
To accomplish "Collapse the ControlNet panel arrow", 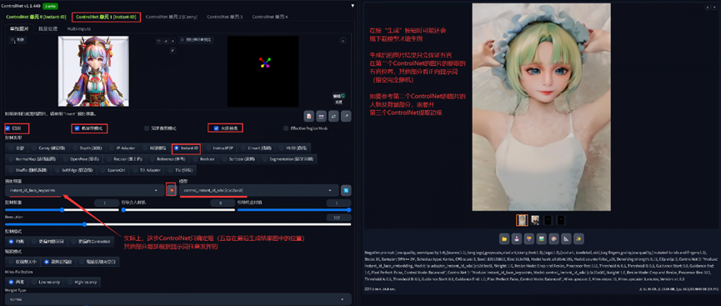I will click(353, 6).
